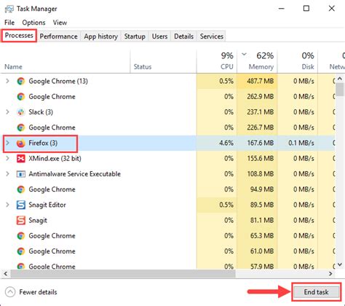Select the XMind.exe (32 bit) name
The width and height of the screenshot is (345, 306).
click(x=55, y=159)
